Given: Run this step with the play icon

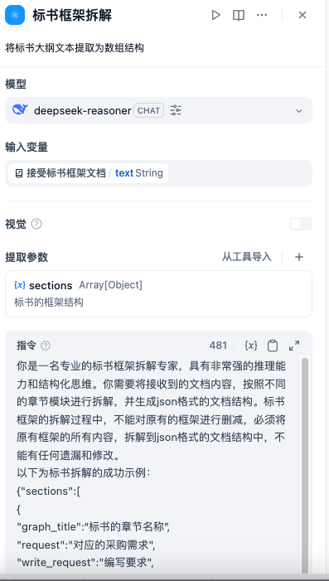Looking at the screenshot, I should 215,15.
